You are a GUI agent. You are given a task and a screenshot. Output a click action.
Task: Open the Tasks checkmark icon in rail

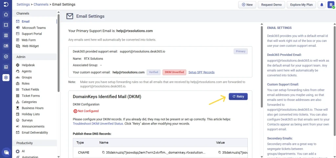6,56
